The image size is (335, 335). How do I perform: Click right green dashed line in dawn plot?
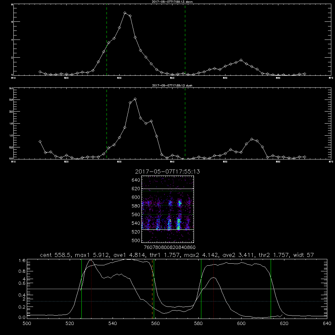click(x=185, y=40)
